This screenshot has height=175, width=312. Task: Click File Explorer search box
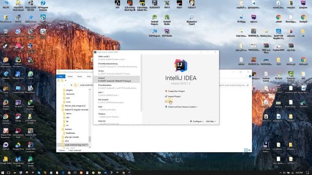pos(234,85)
